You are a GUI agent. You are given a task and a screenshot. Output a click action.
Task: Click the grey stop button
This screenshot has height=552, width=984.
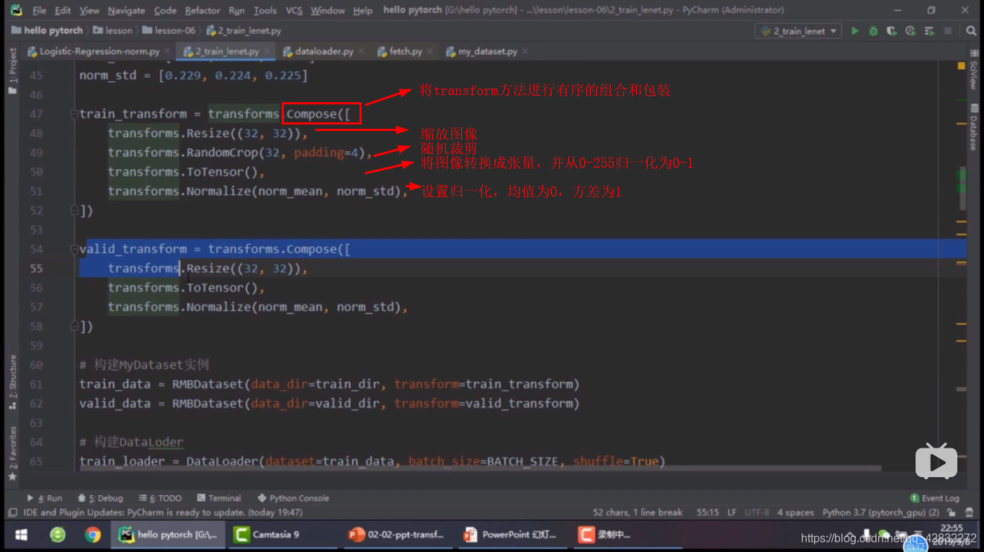pyautogui.click(x=948, y=31)
